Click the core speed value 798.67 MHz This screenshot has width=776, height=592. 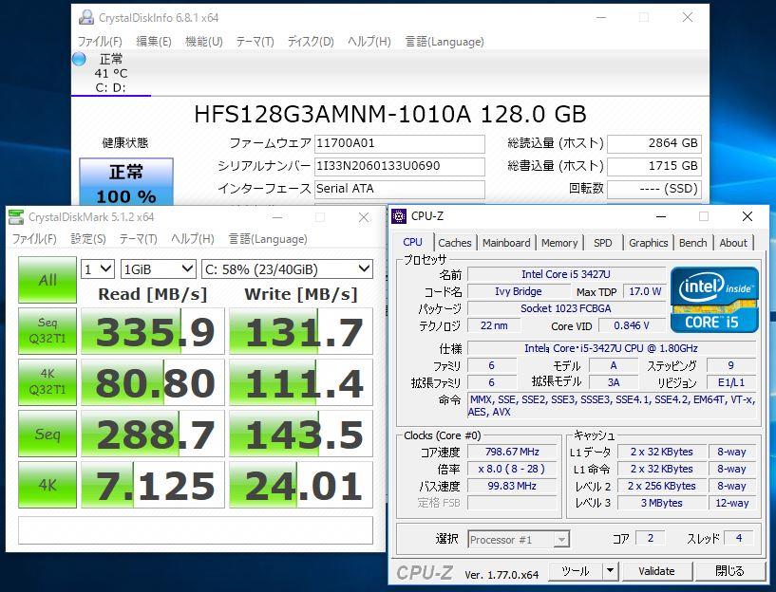pos(512,452)
